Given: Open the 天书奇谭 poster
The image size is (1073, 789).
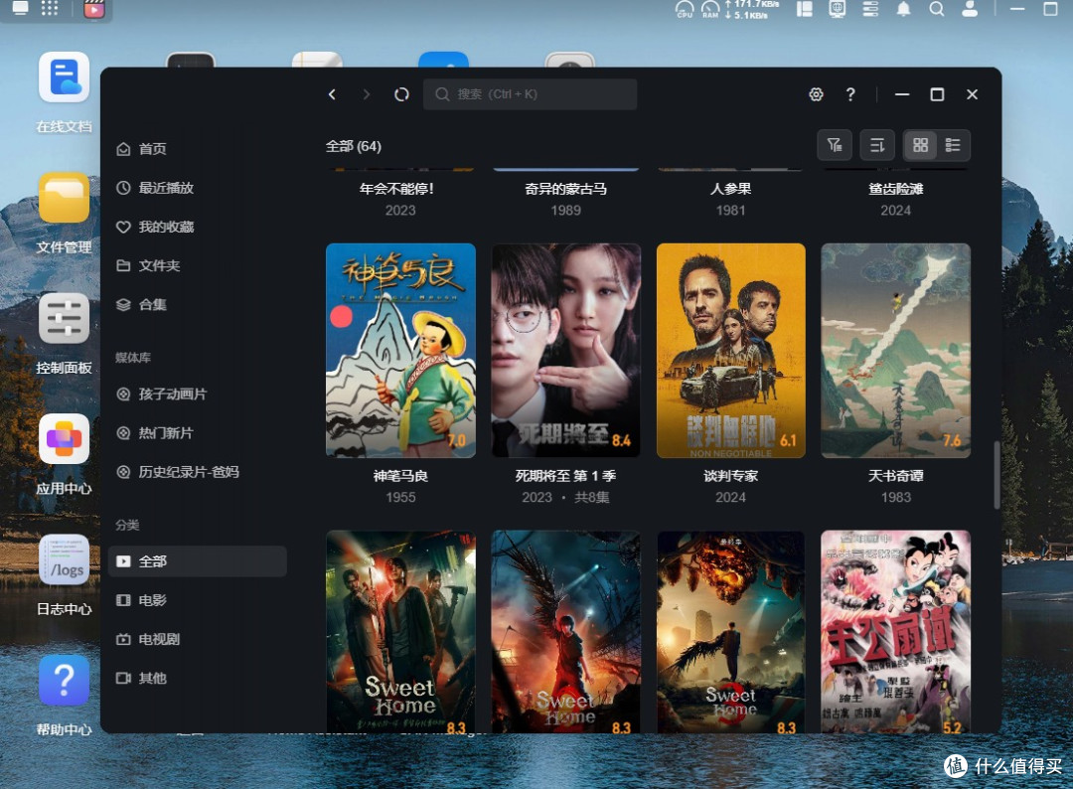Looking at the screenshot, I should pyautogui.click(x=896, y=351).
